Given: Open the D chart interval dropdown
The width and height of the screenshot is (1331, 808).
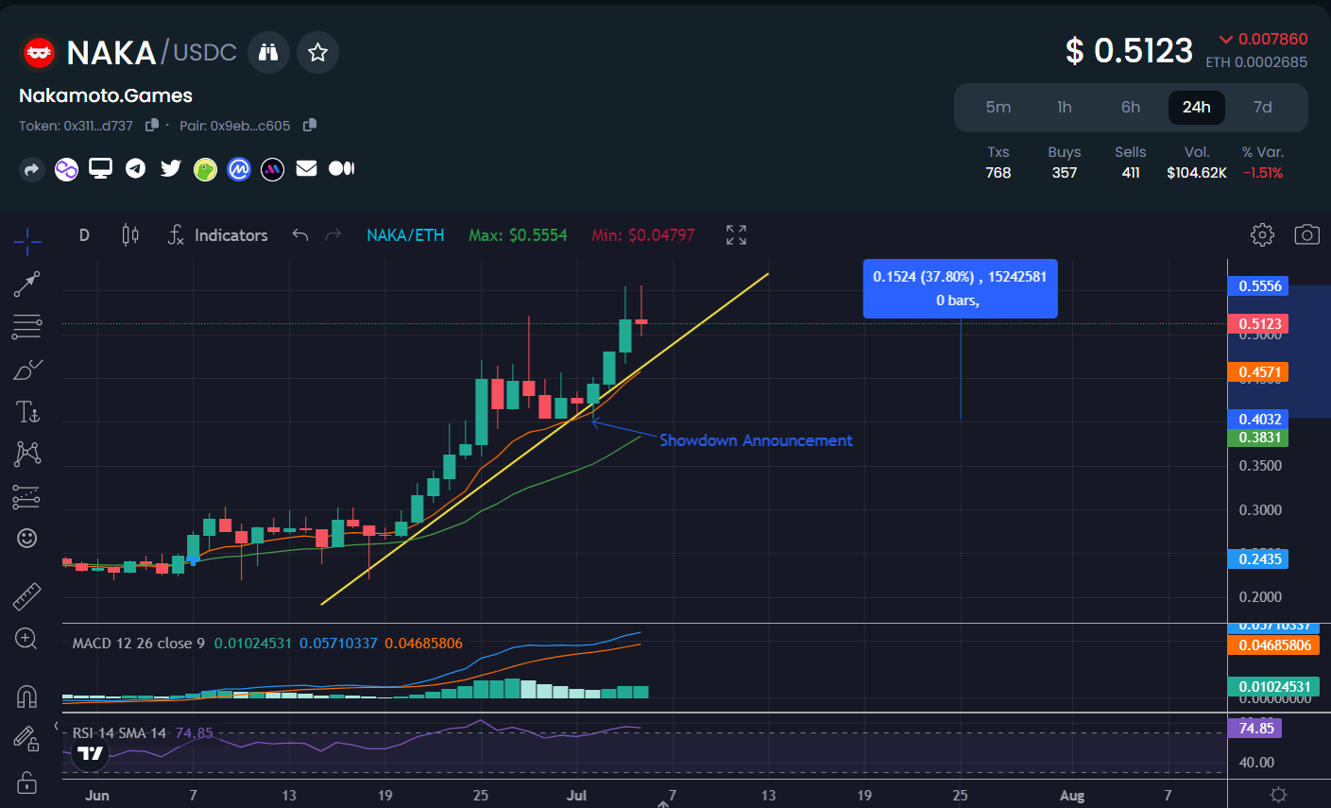Looking at the screenshot, I should 84,235.
